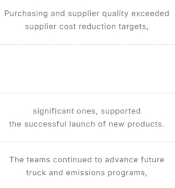This screenshot has height=188, width=175.
Task: Click the word 'exceeded' in the top row
Action: (150, 13)
